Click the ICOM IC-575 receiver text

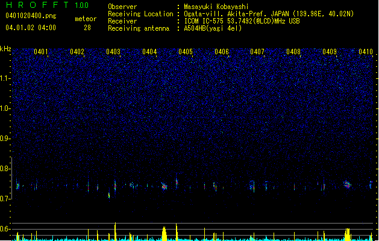tap(242, 21)
